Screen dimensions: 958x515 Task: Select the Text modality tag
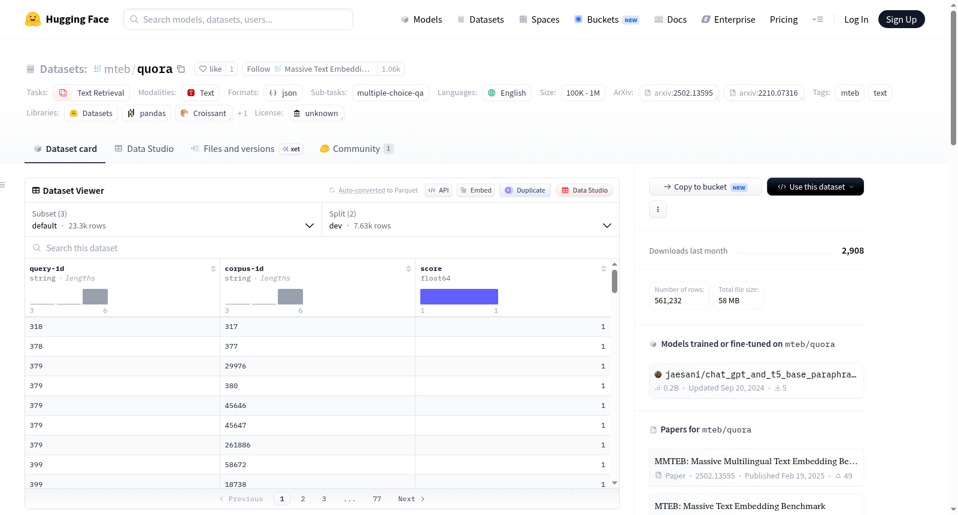pyautogui.click(x=201, y=93)
